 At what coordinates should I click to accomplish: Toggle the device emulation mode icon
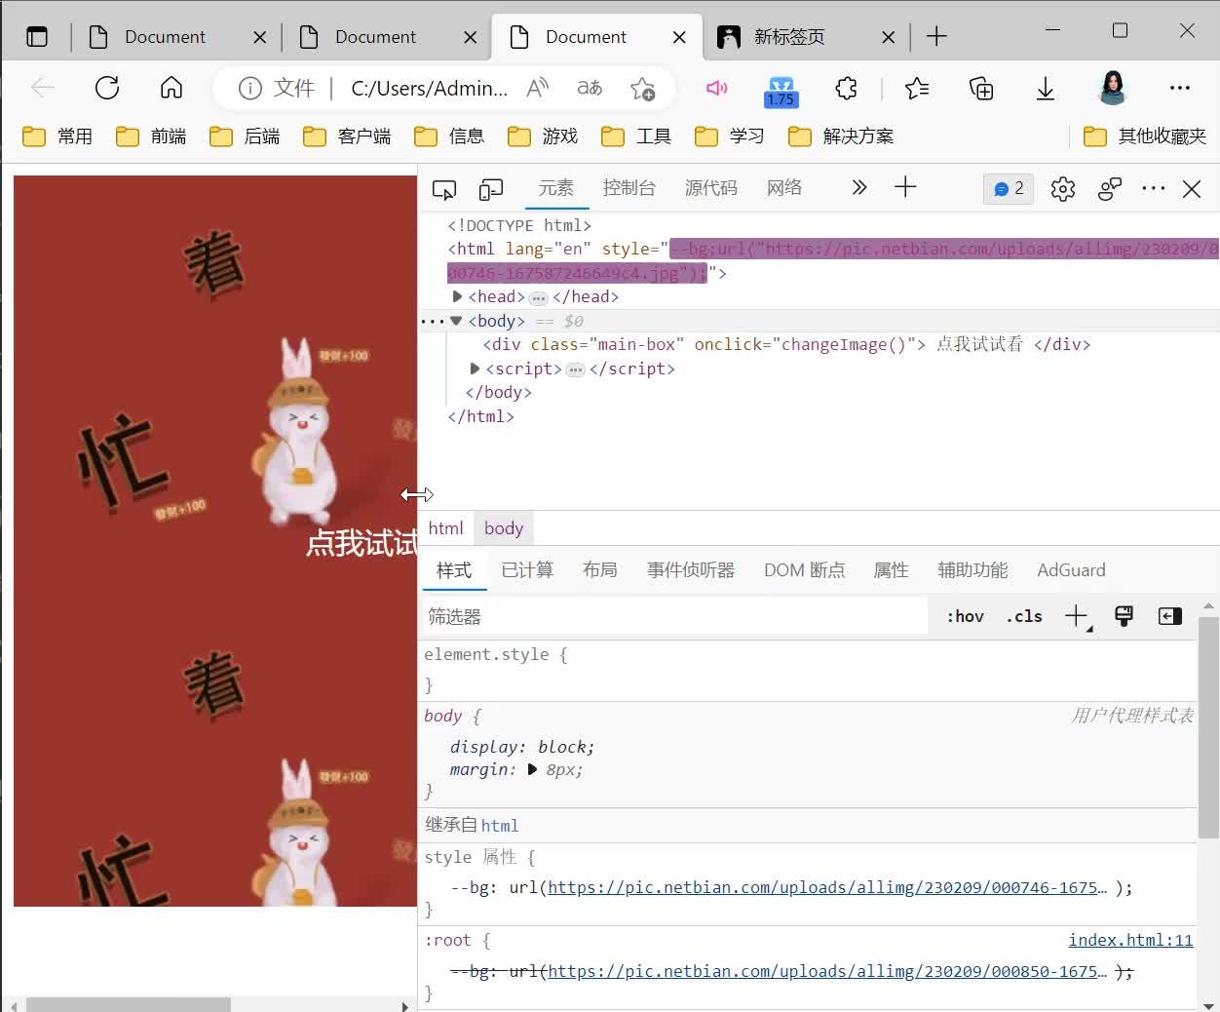[x=490, y=189]
